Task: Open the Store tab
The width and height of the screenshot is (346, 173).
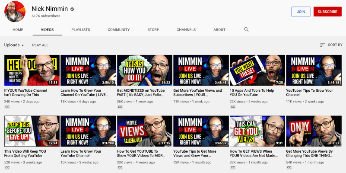Action: coord(153,30)
